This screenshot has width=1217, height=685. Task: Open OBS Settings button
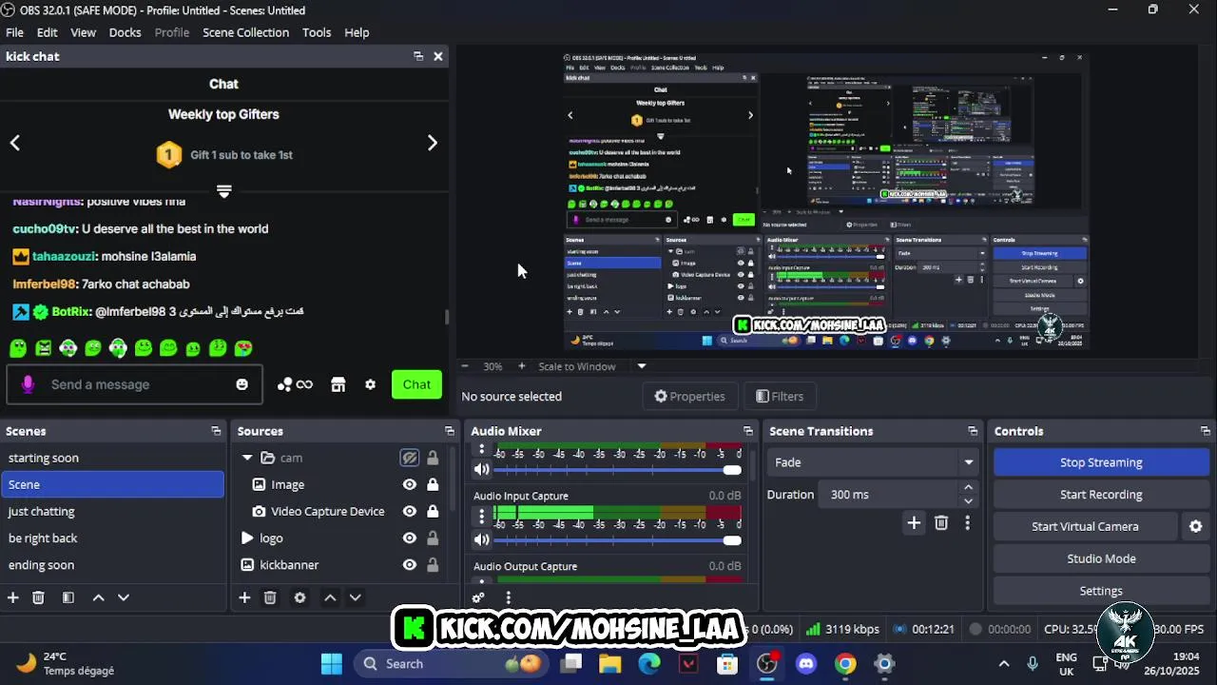[1101, 591]
